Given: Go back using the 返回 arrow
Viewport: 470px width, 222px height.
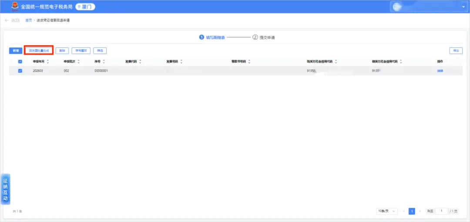Looking at the screenshot, I should click(x=12, y=20).
